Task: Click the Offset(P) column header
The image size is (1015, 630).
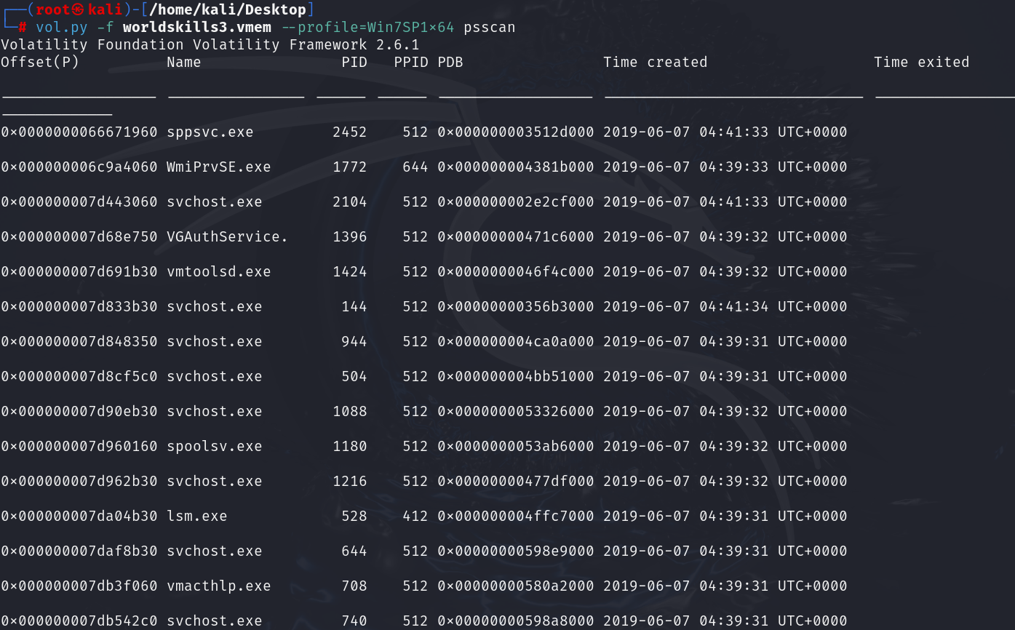Action: [x=40, y=62]
